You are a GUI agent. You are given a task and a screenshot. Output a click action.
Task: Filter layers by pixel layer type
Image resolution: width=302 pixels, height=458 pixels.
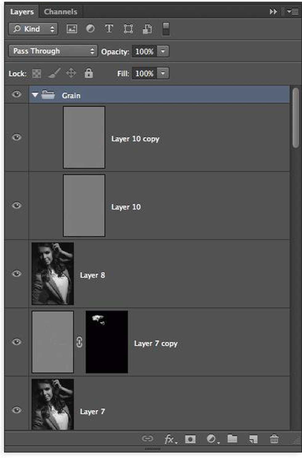click(72, 29)
